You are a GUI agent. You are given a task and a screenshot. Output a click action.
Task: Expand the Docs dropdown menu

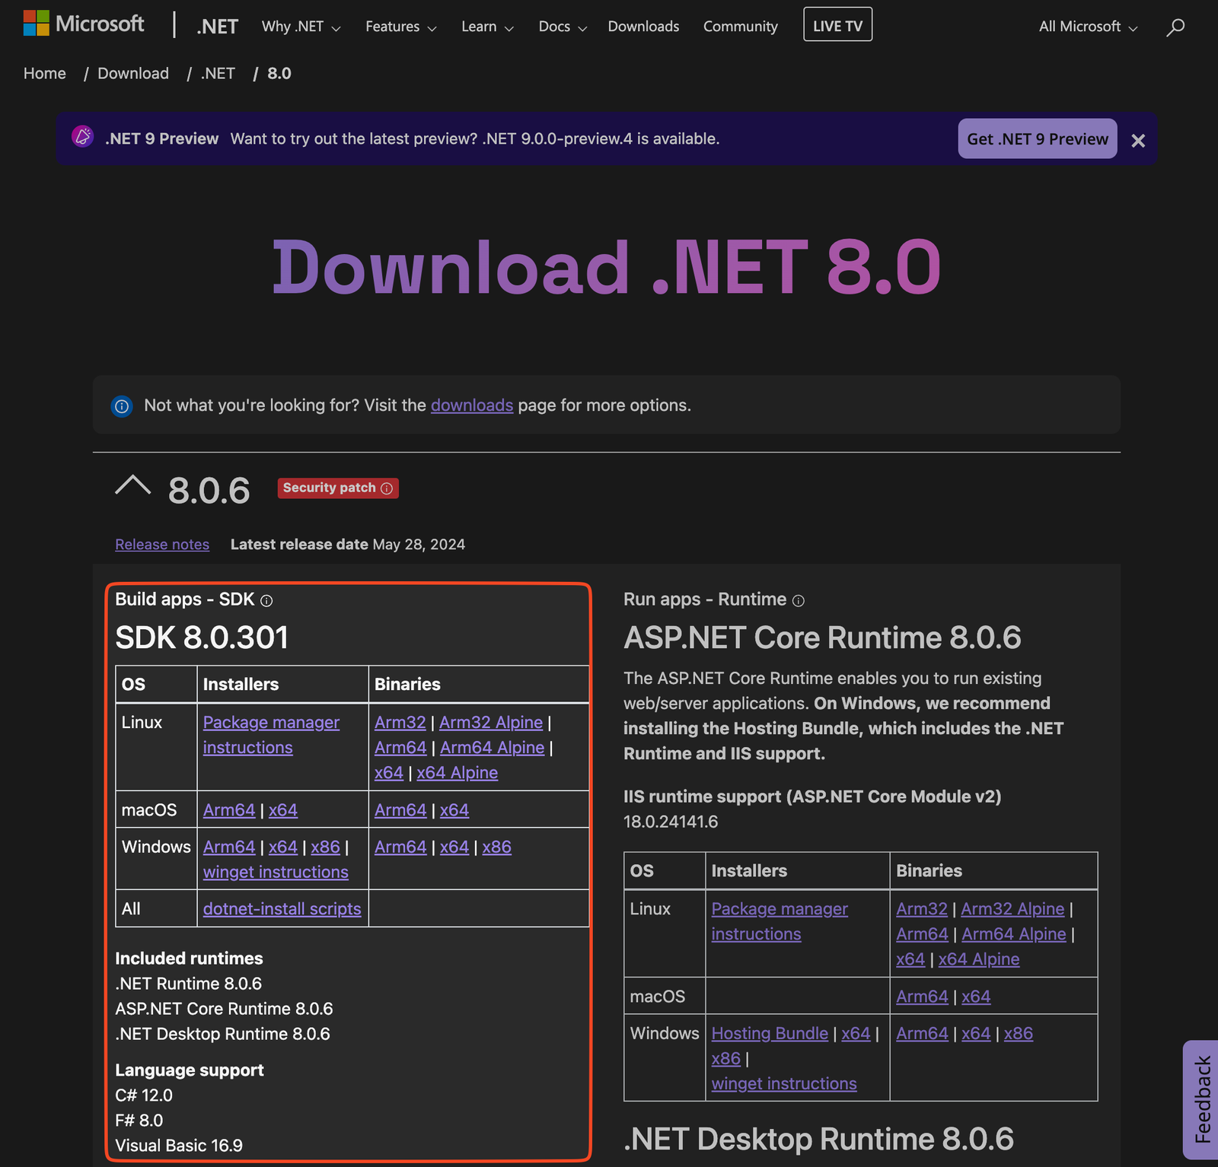pyautogui.click(x=561, y=26)
